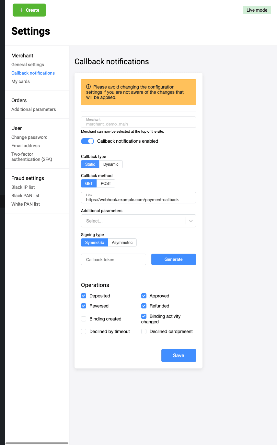This screenshot has width=277, height=445.
Task: Choose Asymmetric signing type
Action: 122,243
